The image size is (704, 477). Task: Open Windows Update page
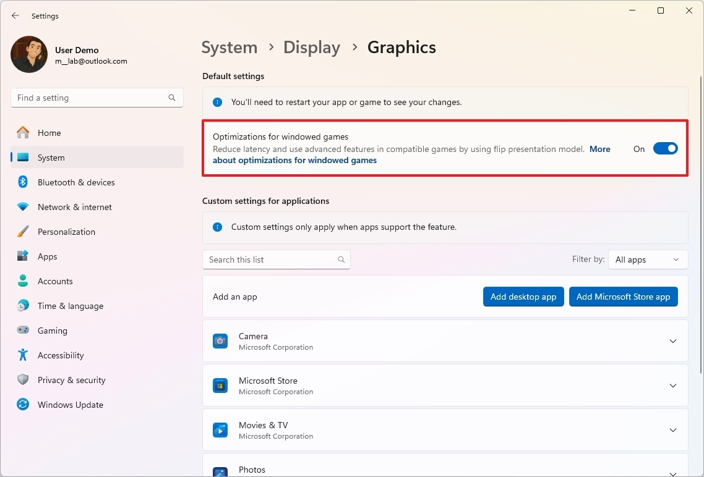pos(97,404)
